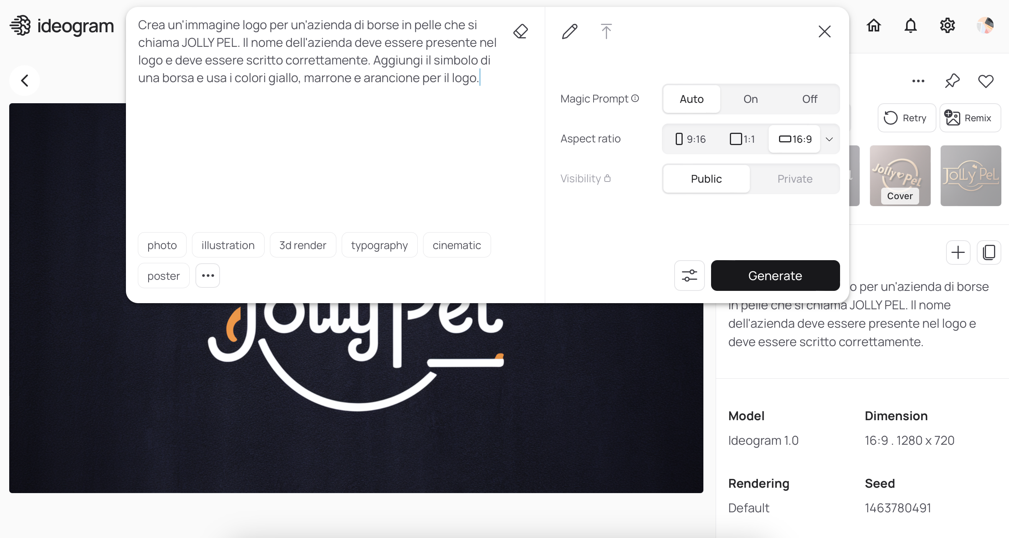Select the 1:1 aspect ratio tab
The width and height of the screenshot is (1009, 538).
pyautogui.click(x=743, y=139)
